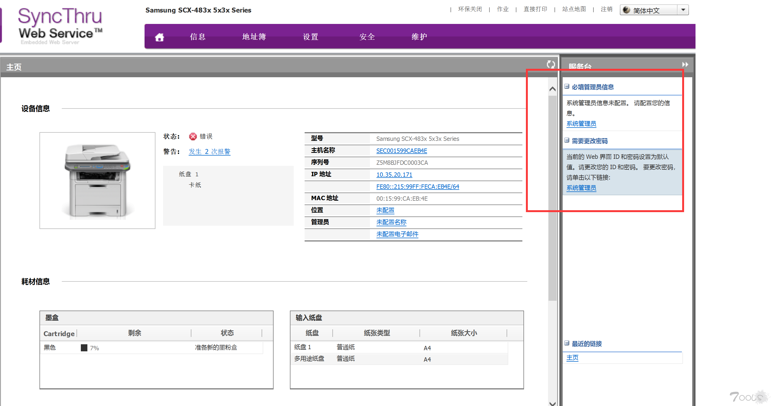Viewport: 772px width, 406px height.
Task: Open the 维护 menu
Action: (x=419, y=37)
